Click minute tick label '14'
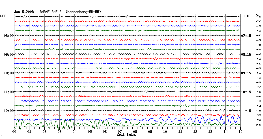The width and height of the screenshot is (263, 139). 225,132
